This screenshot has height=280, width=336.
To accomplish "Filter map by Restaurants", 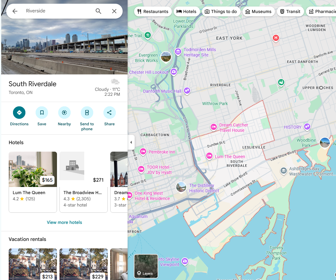I will coord(153,11).
